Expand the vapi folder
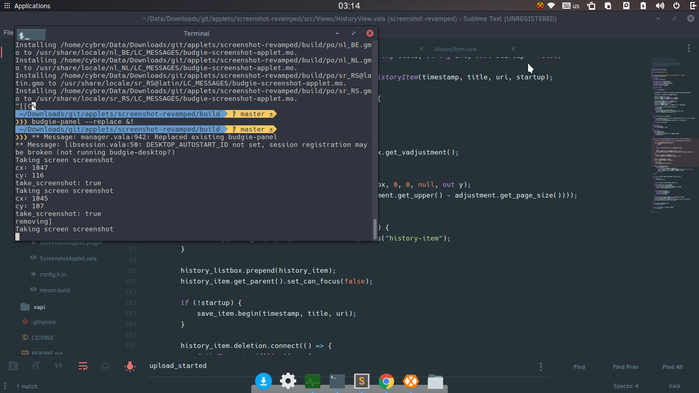 [39, 307]
